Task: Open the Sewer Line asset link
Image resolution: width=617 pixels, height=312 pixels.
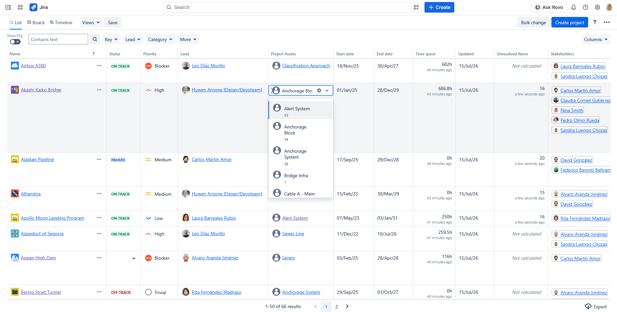Action: coord(293,234)
